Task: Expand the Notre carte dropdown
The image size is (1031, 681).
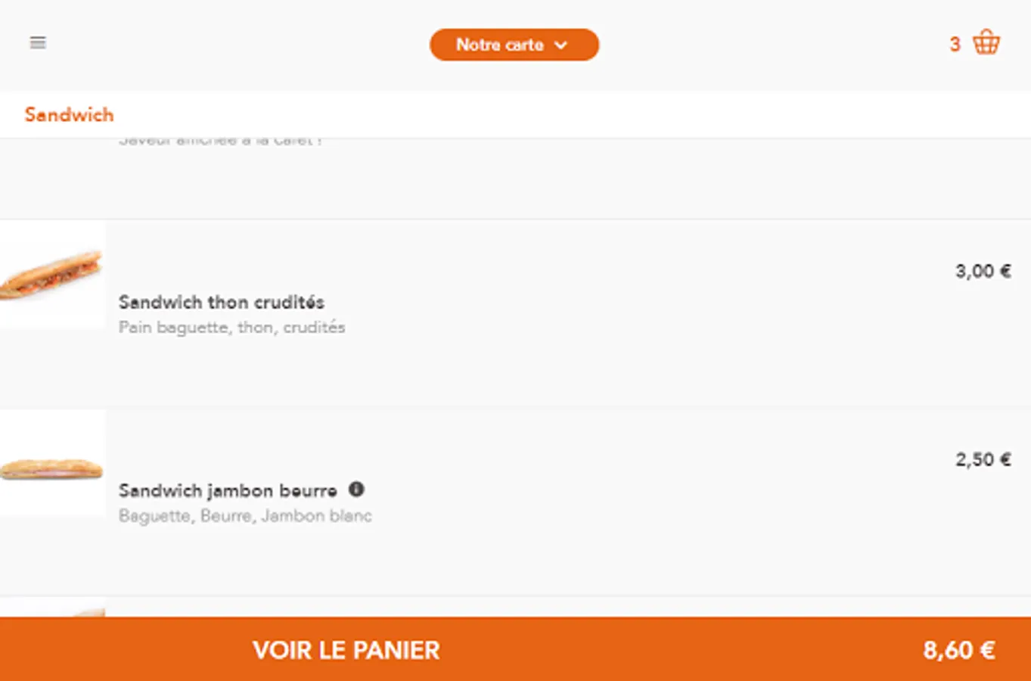Action: [x=514, y=45]
